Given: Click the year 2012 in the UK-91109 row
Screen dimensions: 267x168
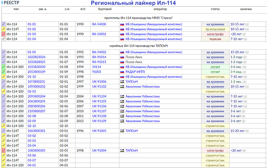Looking at the screenshot, I should tap(80, 121).
